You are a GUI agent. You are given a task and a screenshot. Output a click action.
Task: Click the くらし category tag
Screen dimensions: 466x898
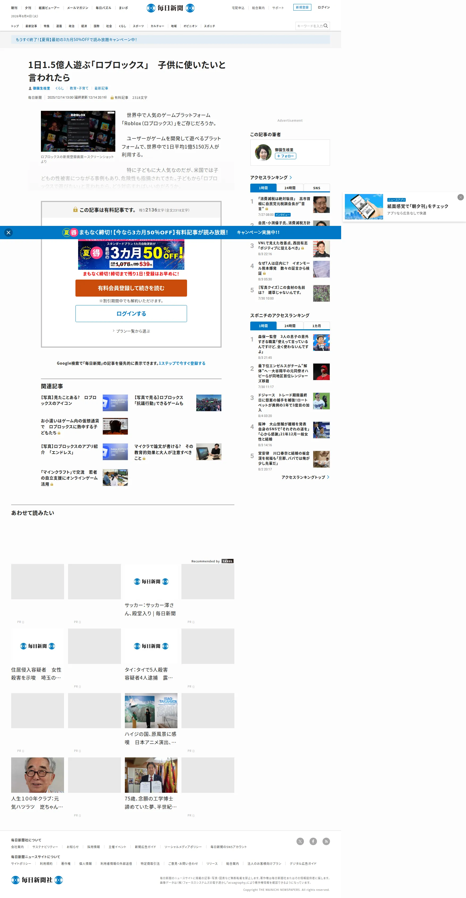click(60, 88)
